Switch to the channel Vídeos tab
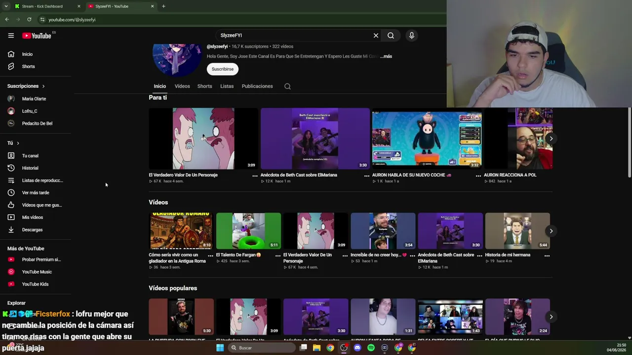The width and height of the screenshot is (632, 355). pos(182,86)
